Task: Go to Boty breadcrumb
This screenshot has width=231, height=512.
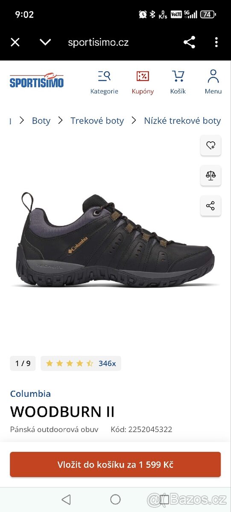Action: coord(41,121)
